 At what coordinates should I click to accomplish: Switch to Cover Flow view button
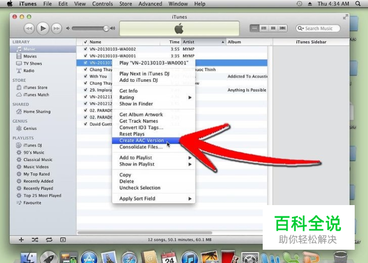pyautogui.click(x=282, y=28)
